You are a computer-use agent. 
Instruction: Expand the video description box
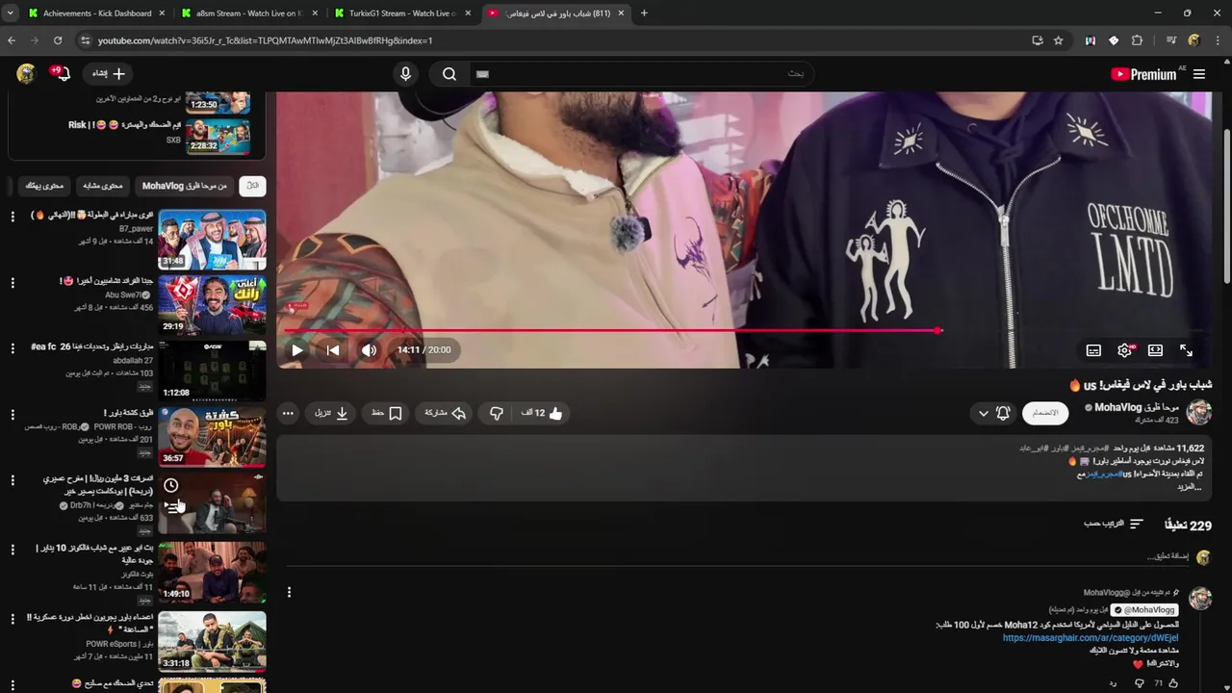pyautogui.click(x=744, y=468)
